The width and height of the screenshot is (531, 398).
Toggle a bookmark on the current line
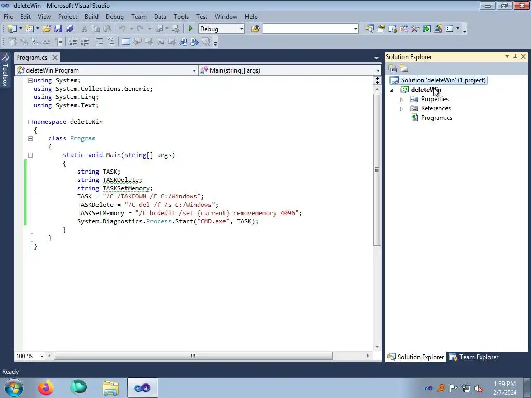pyautogui.click(x=125, y=41)
